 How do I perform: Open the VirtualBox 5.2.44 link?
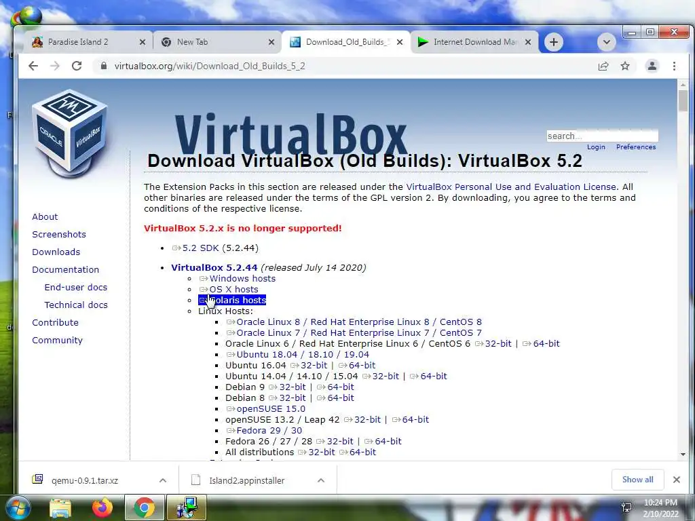pyautogui.click(x=214, y=267)
